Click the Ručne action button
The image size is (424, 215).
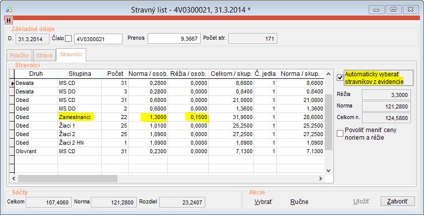coord(299,201)
